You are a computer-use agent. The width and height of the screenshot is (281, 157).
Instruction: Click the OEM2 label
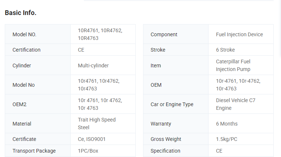pyautogui.click(x=19, y=104)
